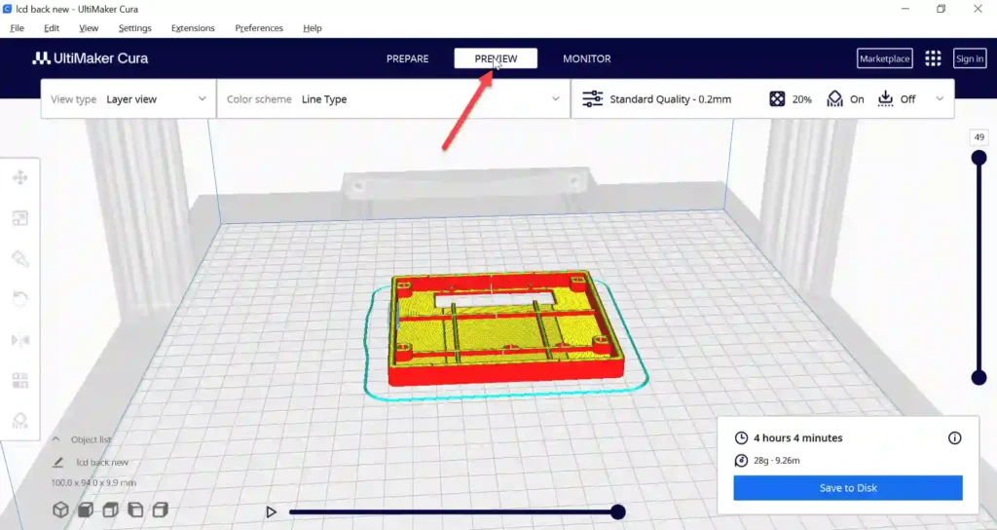The height and width of the screenshot is (530, 997).
Task: Switch to the MONITOR stage tab
Action: (x=587, y=58)
